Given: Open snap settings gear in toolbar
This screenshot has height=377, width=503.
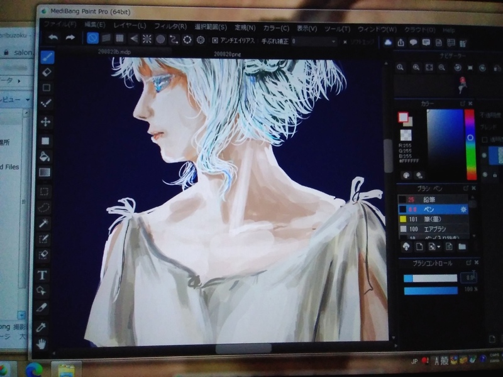Looking at the screenshot, I should (201, 40).
